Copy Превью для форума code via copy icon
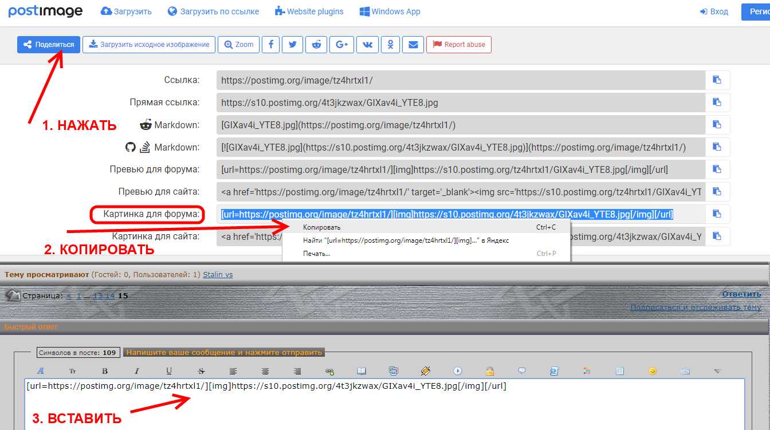 click(717, 169)
